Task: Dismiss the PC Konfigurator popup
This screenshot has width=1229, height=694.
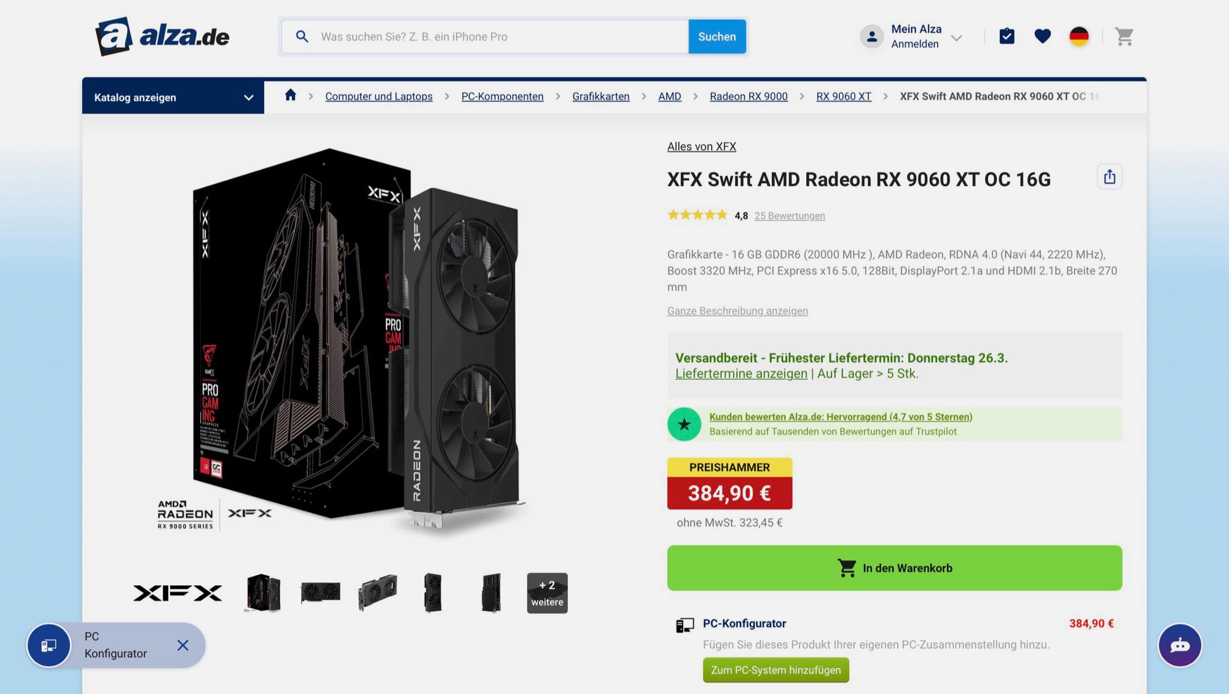Action: tap(183, 645)
